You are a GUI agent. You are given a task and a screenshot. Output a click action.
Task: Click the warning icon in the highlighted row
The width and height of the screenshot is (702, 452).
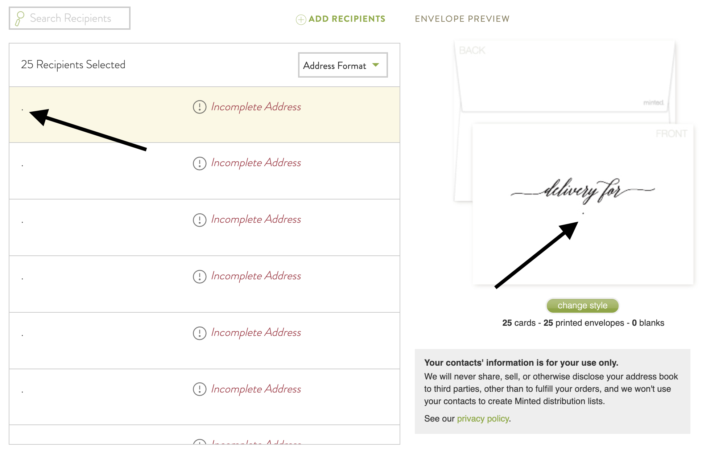pyautogui.click(x=199, y=107)
